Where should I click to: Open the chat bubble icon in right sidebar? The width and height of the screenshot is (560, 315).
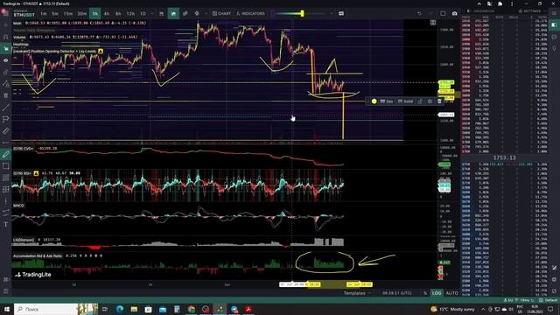pyautogui.click(x=554, y=37)
